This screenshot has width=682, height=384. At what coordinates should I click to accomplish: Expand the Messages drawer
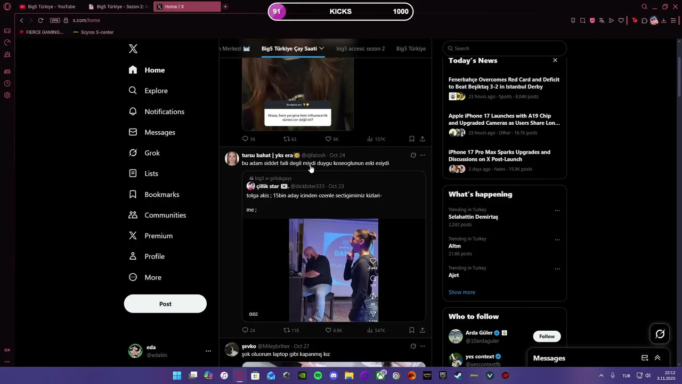coord(657,358)
